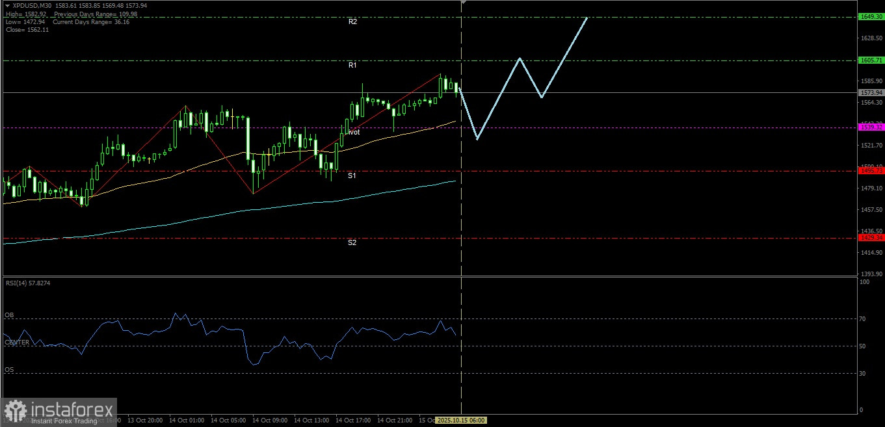Click the 100 value on RSI scale
This screenshot has width=885, height=427.
tap(865, 282)
